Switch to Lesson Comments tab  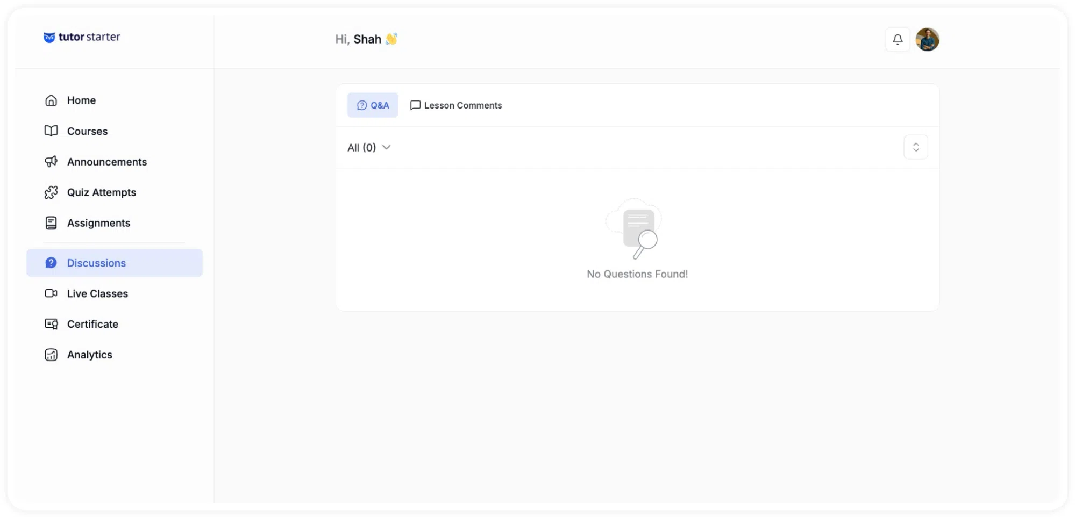(456, 105)
